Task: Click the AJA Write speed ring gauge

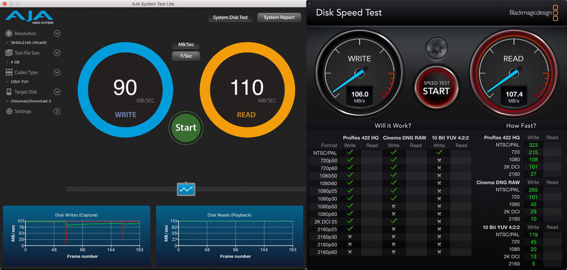Action: pyautogui.click(x=126, y=89)
